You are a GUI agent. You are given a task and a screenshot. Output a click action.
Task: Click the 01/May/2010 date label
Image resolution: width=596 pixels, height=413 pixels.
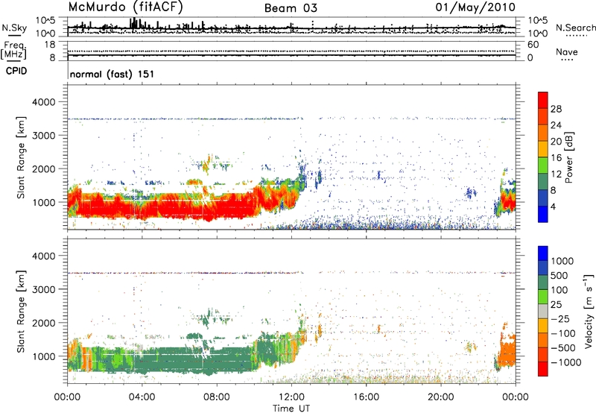475,7
